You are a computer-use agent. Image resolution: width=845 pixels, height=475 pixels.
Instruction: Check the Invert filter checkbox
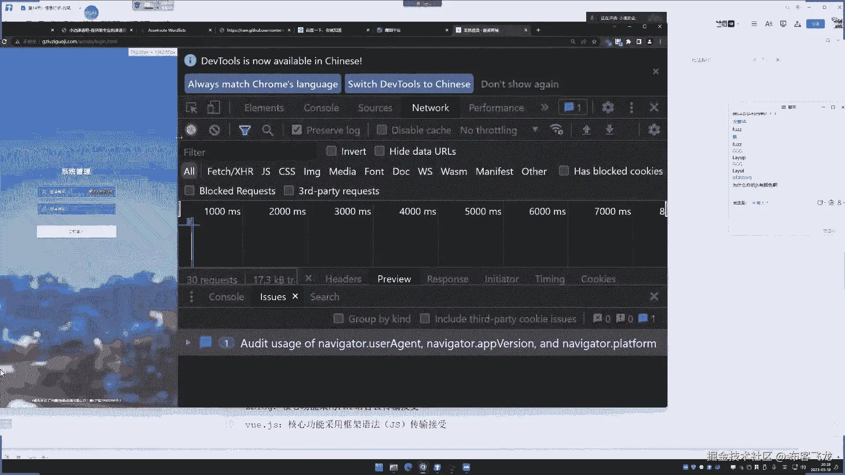tap(331, 151)
